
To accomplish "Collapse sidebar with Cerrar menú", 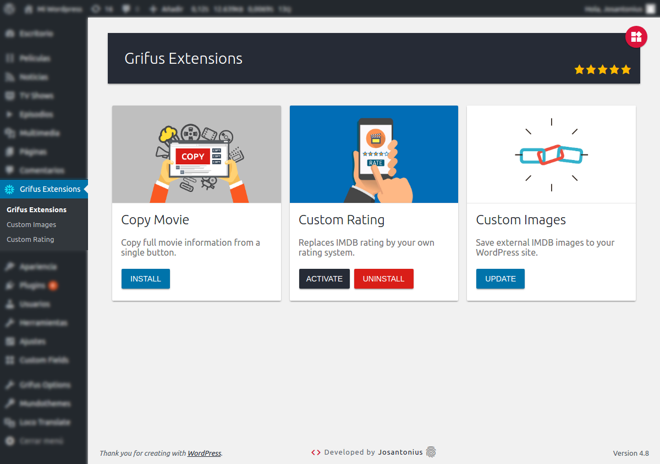I will point(43,441).
